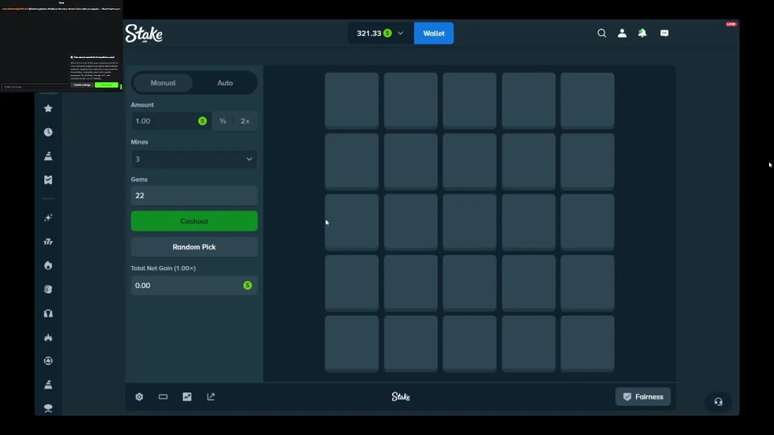Open the My Bets bookmark sidebar icon
This screenshot has height=435, width=774.
pyautogui.click(x=48, y=180)
